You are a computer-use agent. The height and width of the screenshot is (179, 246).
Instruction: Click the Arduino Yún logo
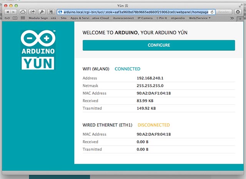[x=38, y=49]
